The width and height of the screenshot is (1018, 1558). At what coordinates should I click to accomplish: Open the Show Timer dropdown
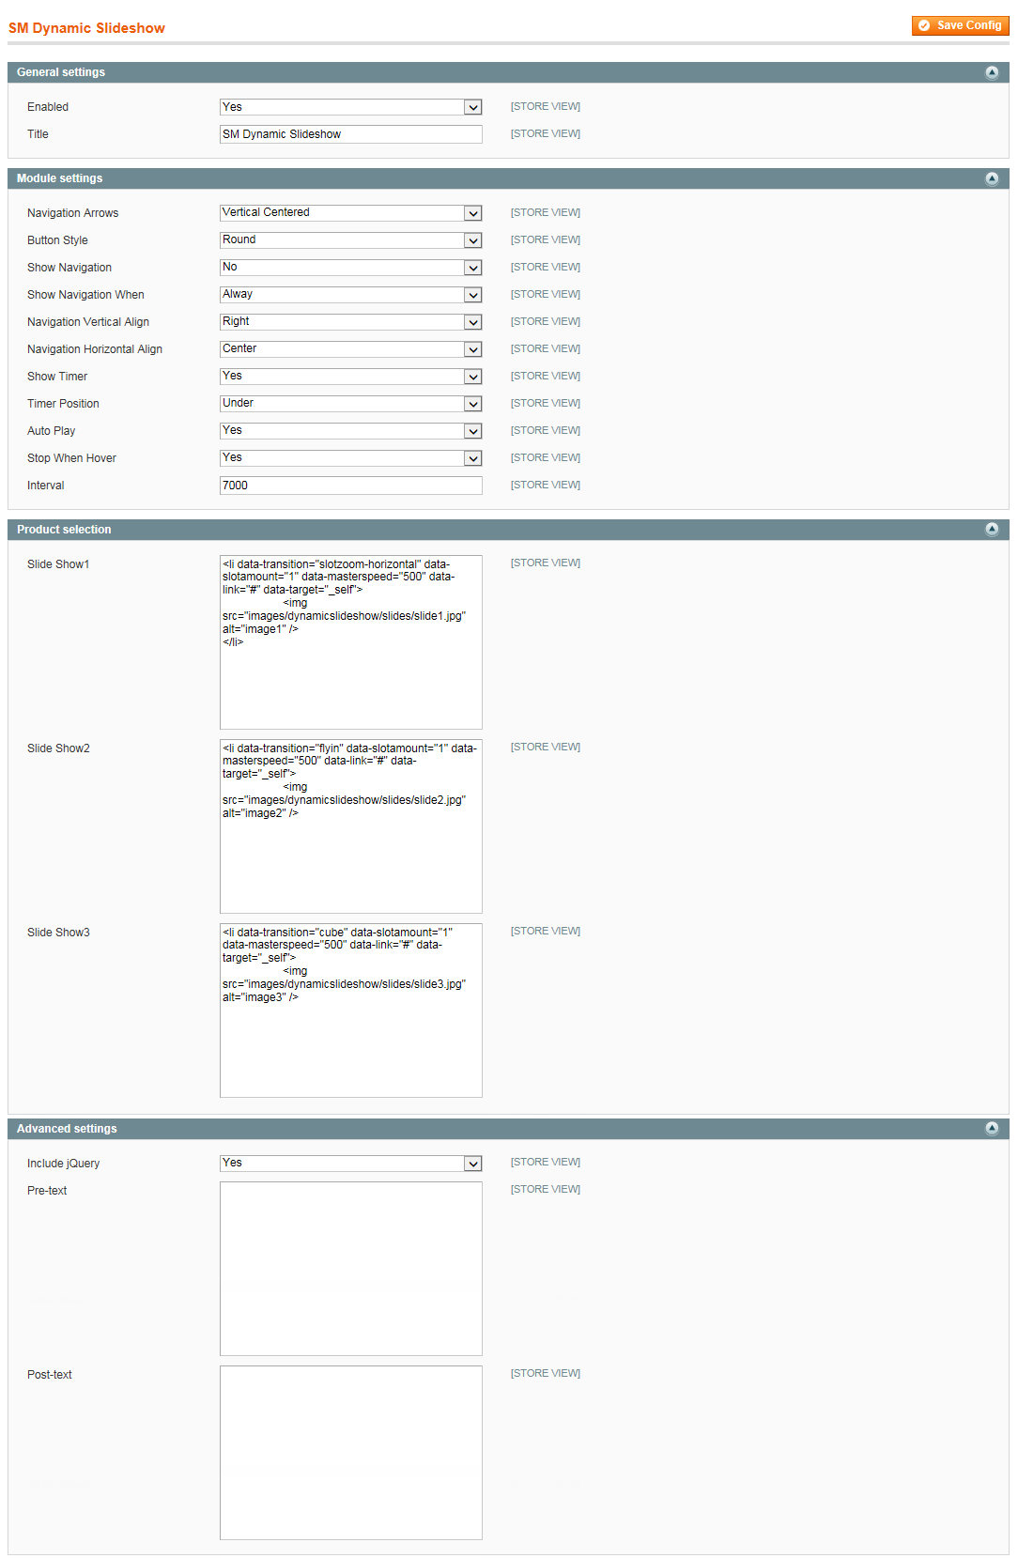coord(351,377)
